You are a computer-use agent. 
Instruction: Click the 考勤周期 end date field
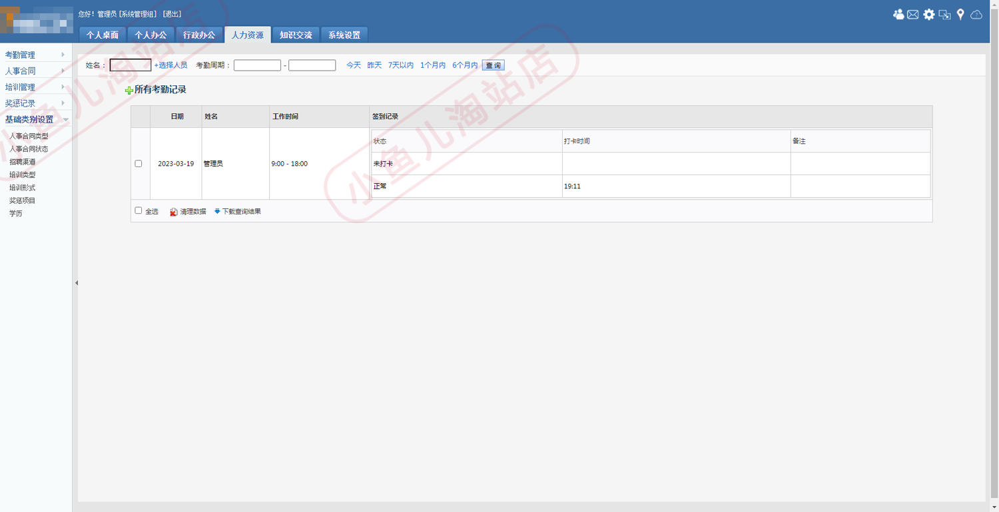(x=312, y=65)
